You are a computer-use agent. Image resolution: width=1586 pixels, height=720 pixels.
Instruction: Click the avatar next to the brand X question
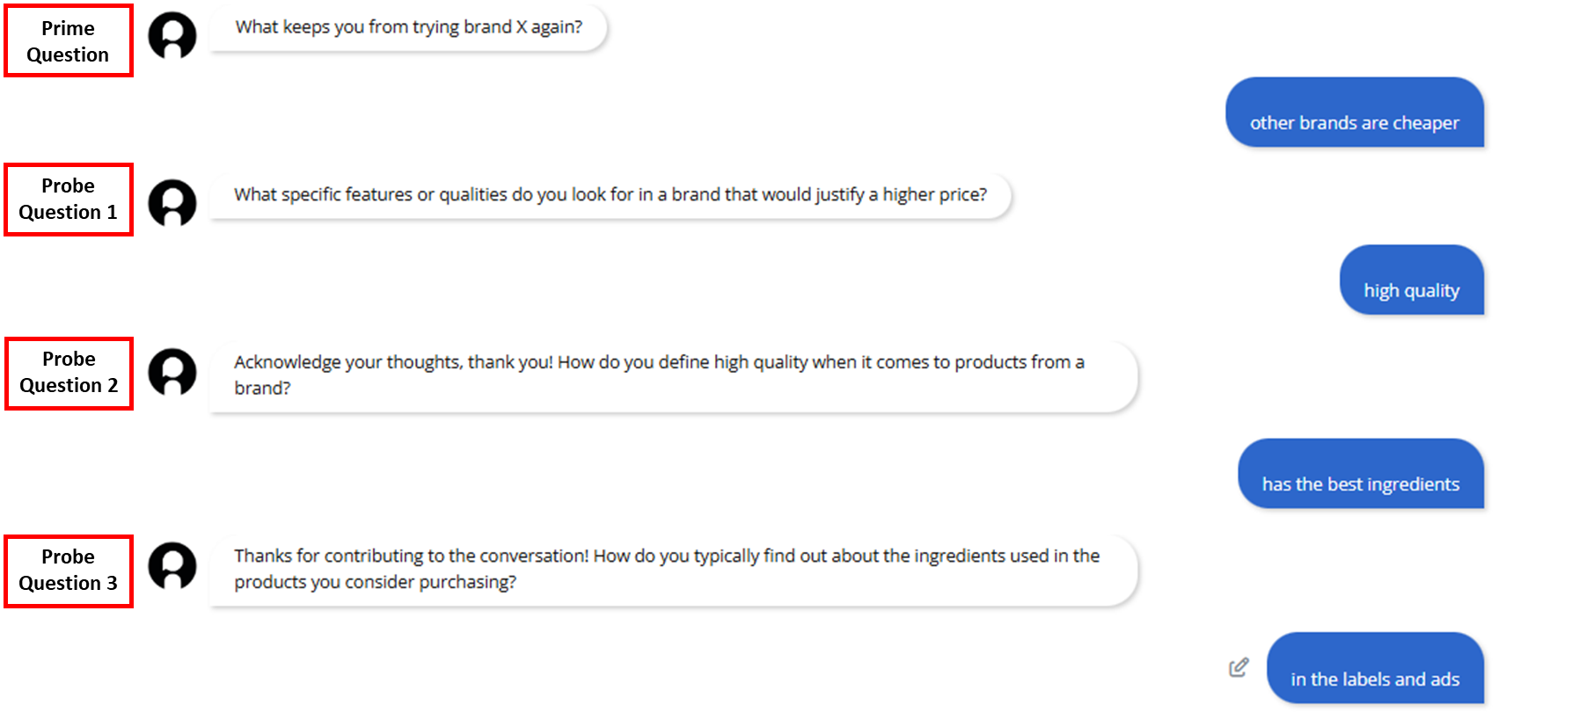point(172,36)
